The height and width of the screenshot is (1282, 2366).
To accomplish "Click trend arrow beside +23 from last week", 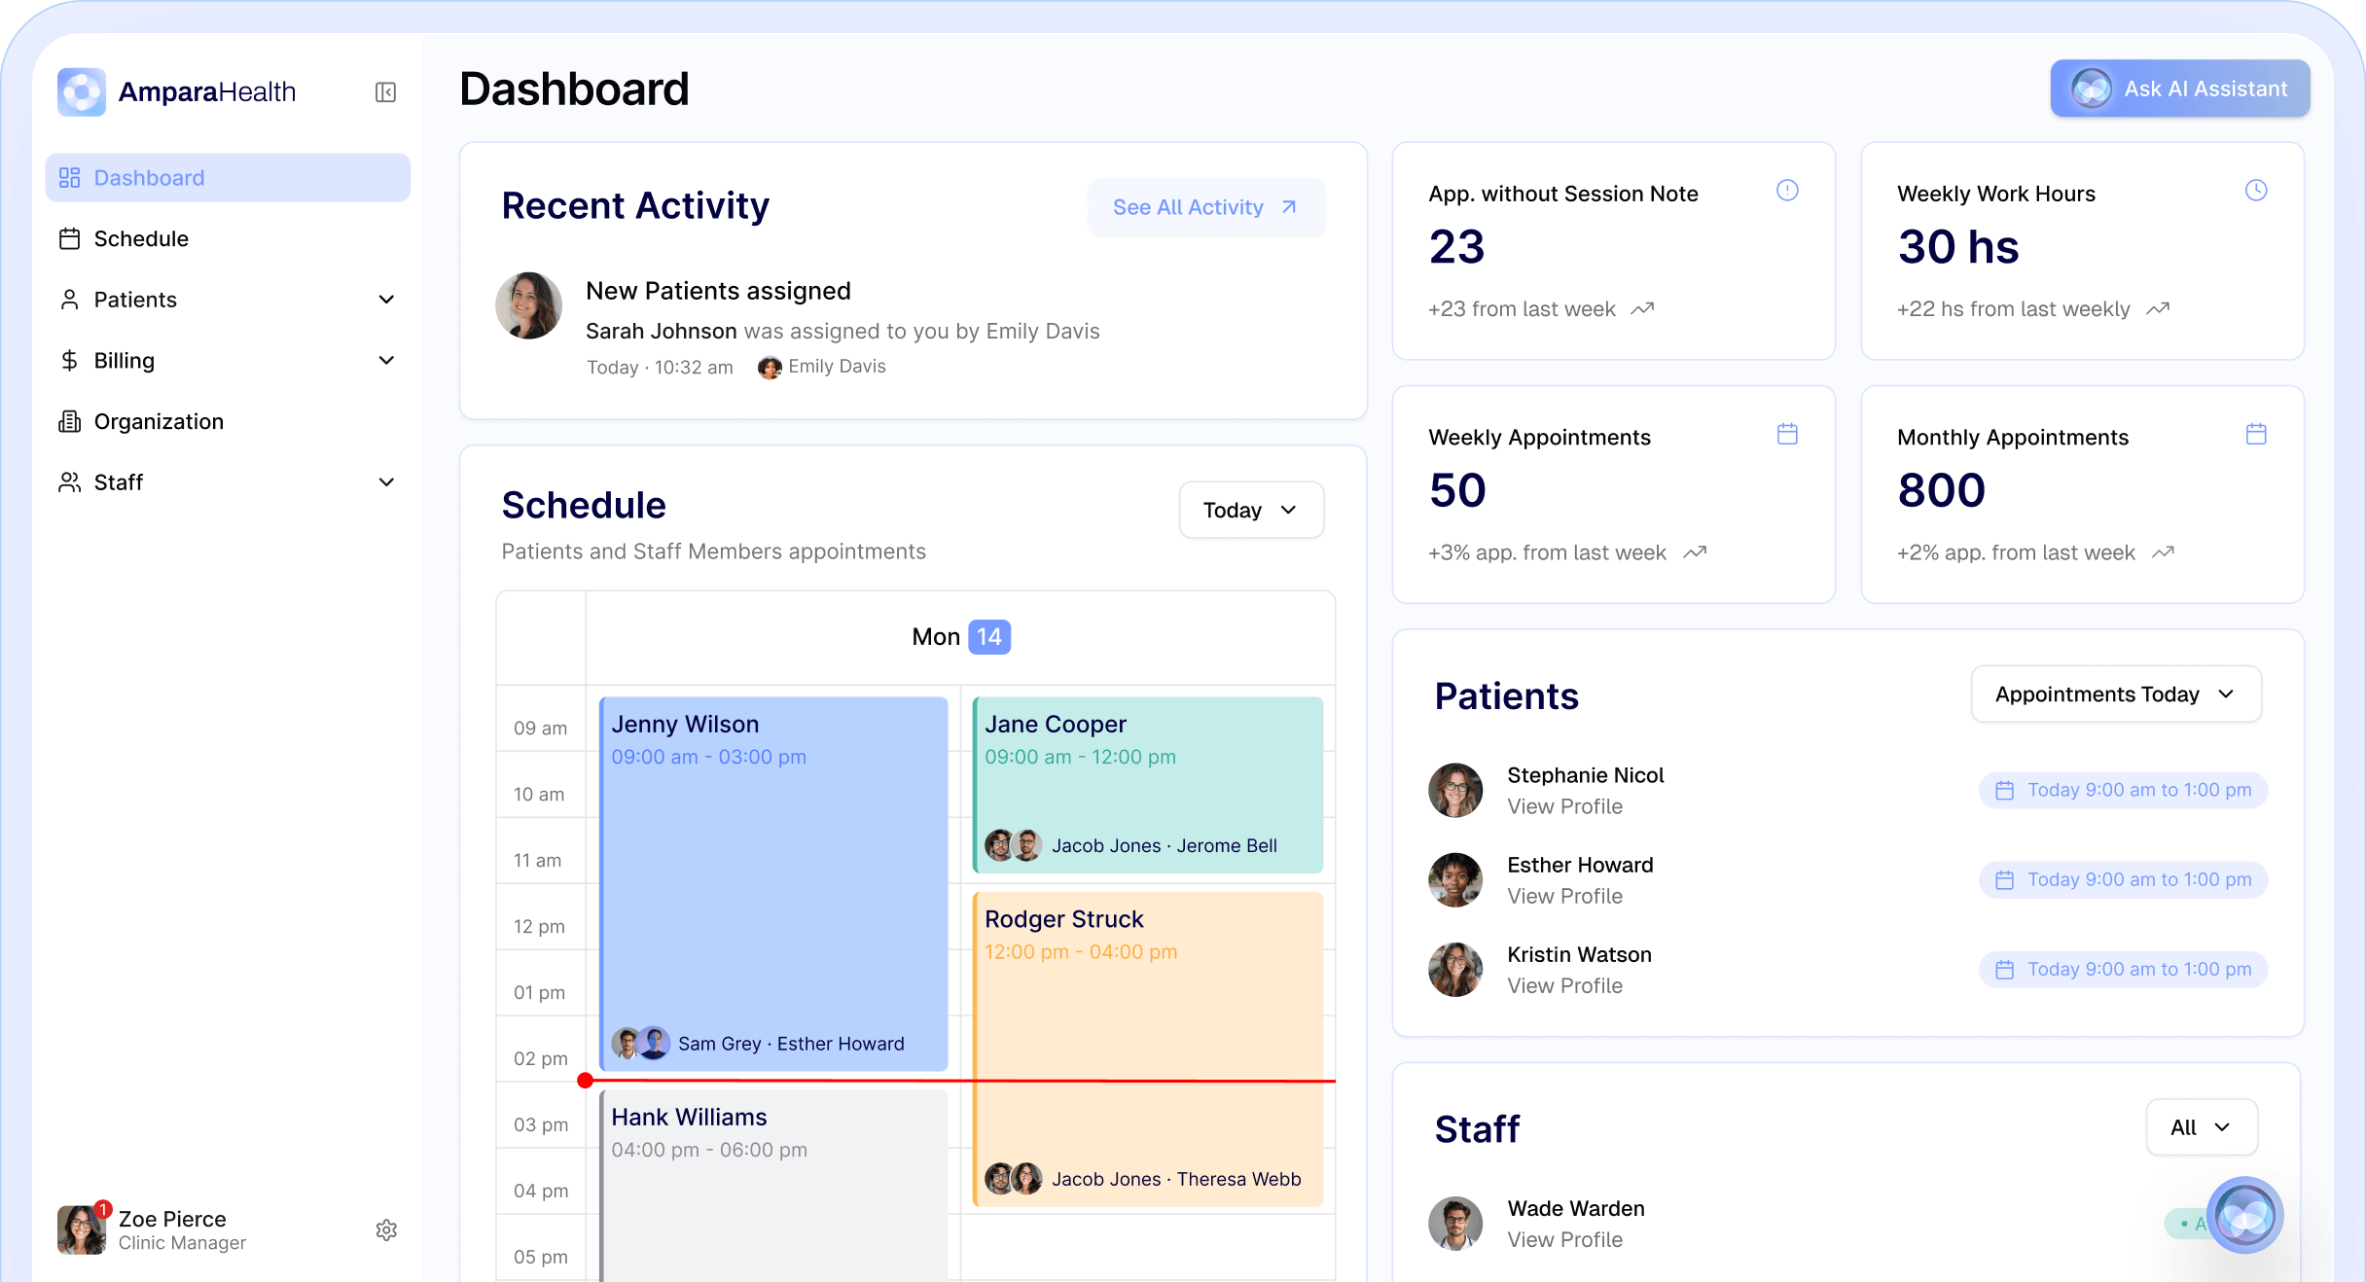I will (x=1642, y=309).
